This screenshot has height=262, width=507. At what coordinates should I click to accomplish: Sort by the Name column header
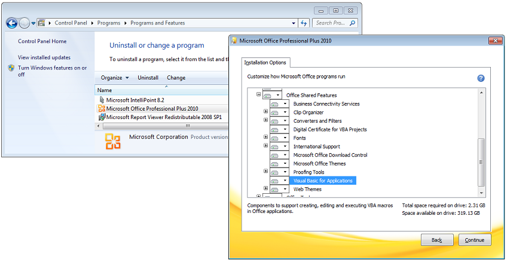pyautogui.click(x=161, y=90)
